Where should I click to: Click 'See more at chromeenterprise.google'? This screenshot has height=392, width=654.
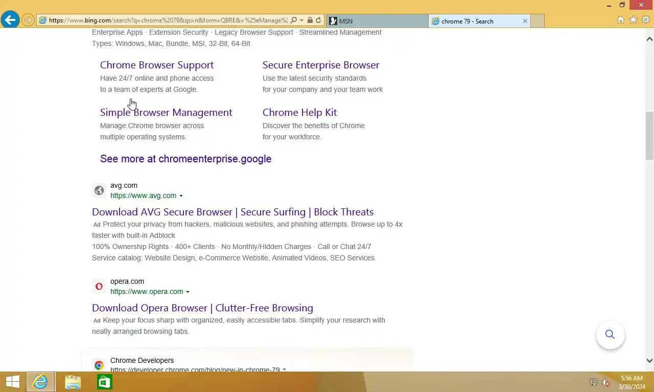pos(185,159)
